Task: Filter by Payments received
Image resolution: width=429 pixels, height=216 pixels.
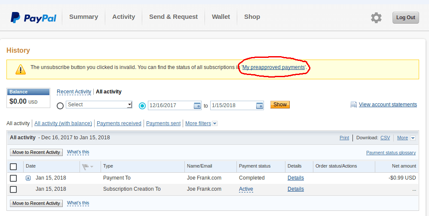Action: (x=119, y=123)
